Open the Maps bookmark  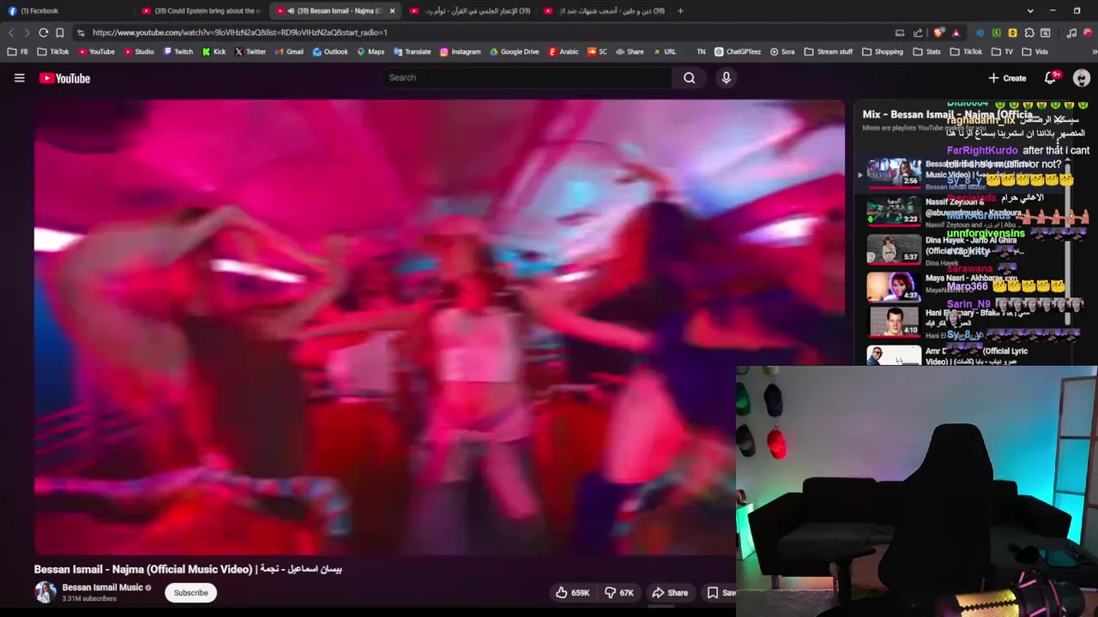(x=371, y=51)
